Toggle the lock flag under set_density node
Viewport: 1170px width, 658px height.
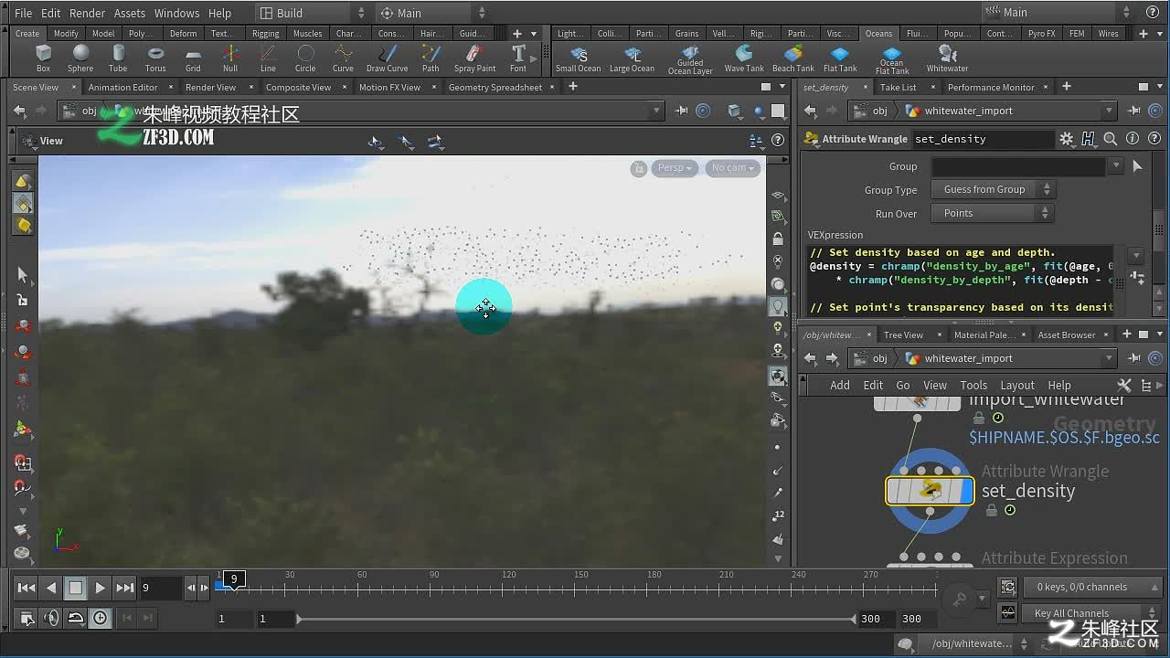992,511
